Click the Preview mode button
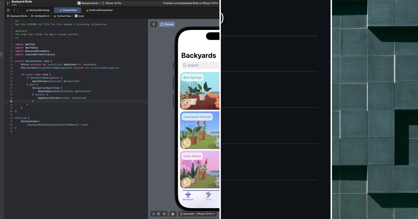 167,24
